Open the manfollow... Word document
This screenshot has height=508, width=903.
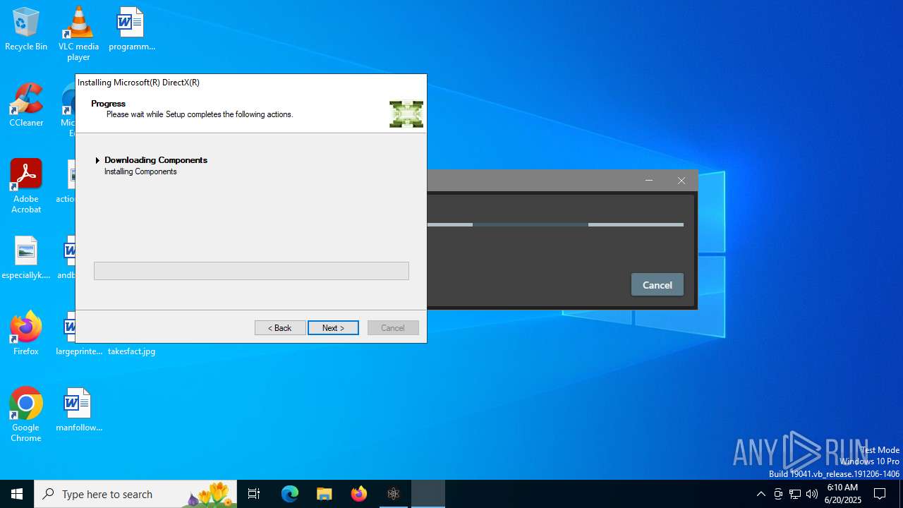78,410
